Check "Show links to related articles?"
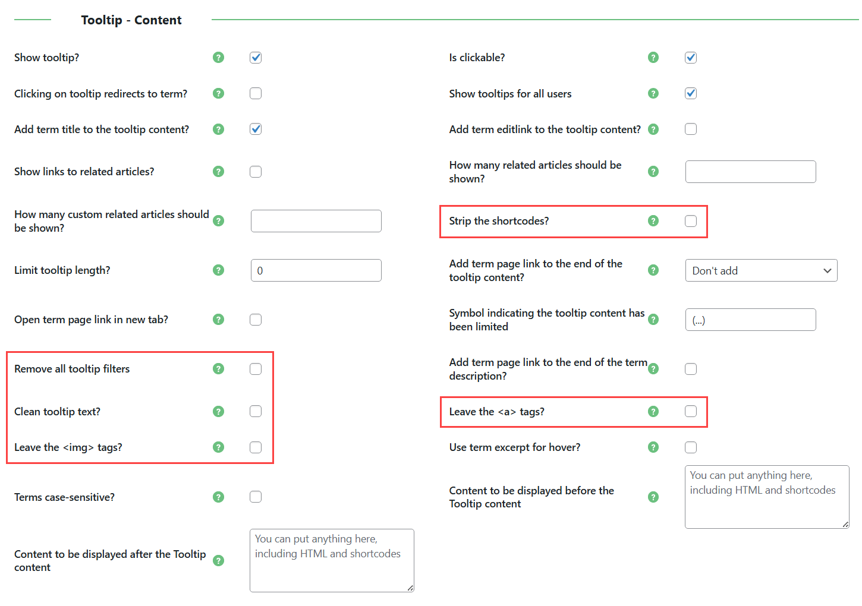This screenshot has width=862, height=606. pos(256,171)
